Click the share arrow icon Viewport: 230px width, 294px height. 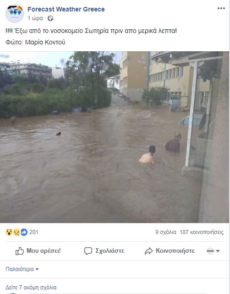click(149, 251)
